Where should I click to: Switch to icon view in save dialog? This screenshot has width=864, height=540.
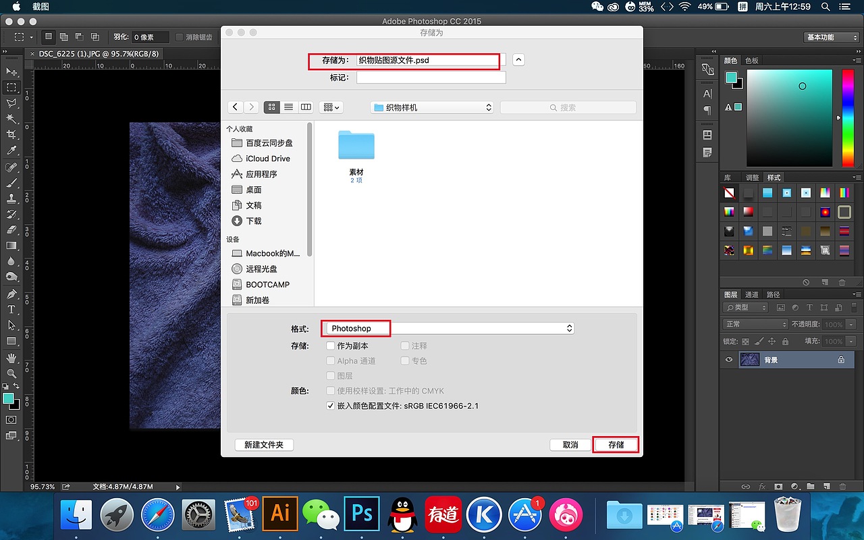(x=272, y=107)
